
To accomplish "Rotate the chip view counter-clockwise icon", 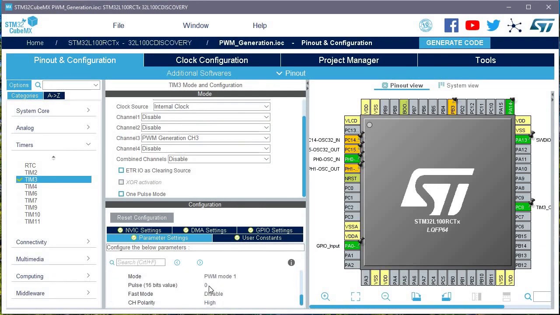I will pos(446,297).
